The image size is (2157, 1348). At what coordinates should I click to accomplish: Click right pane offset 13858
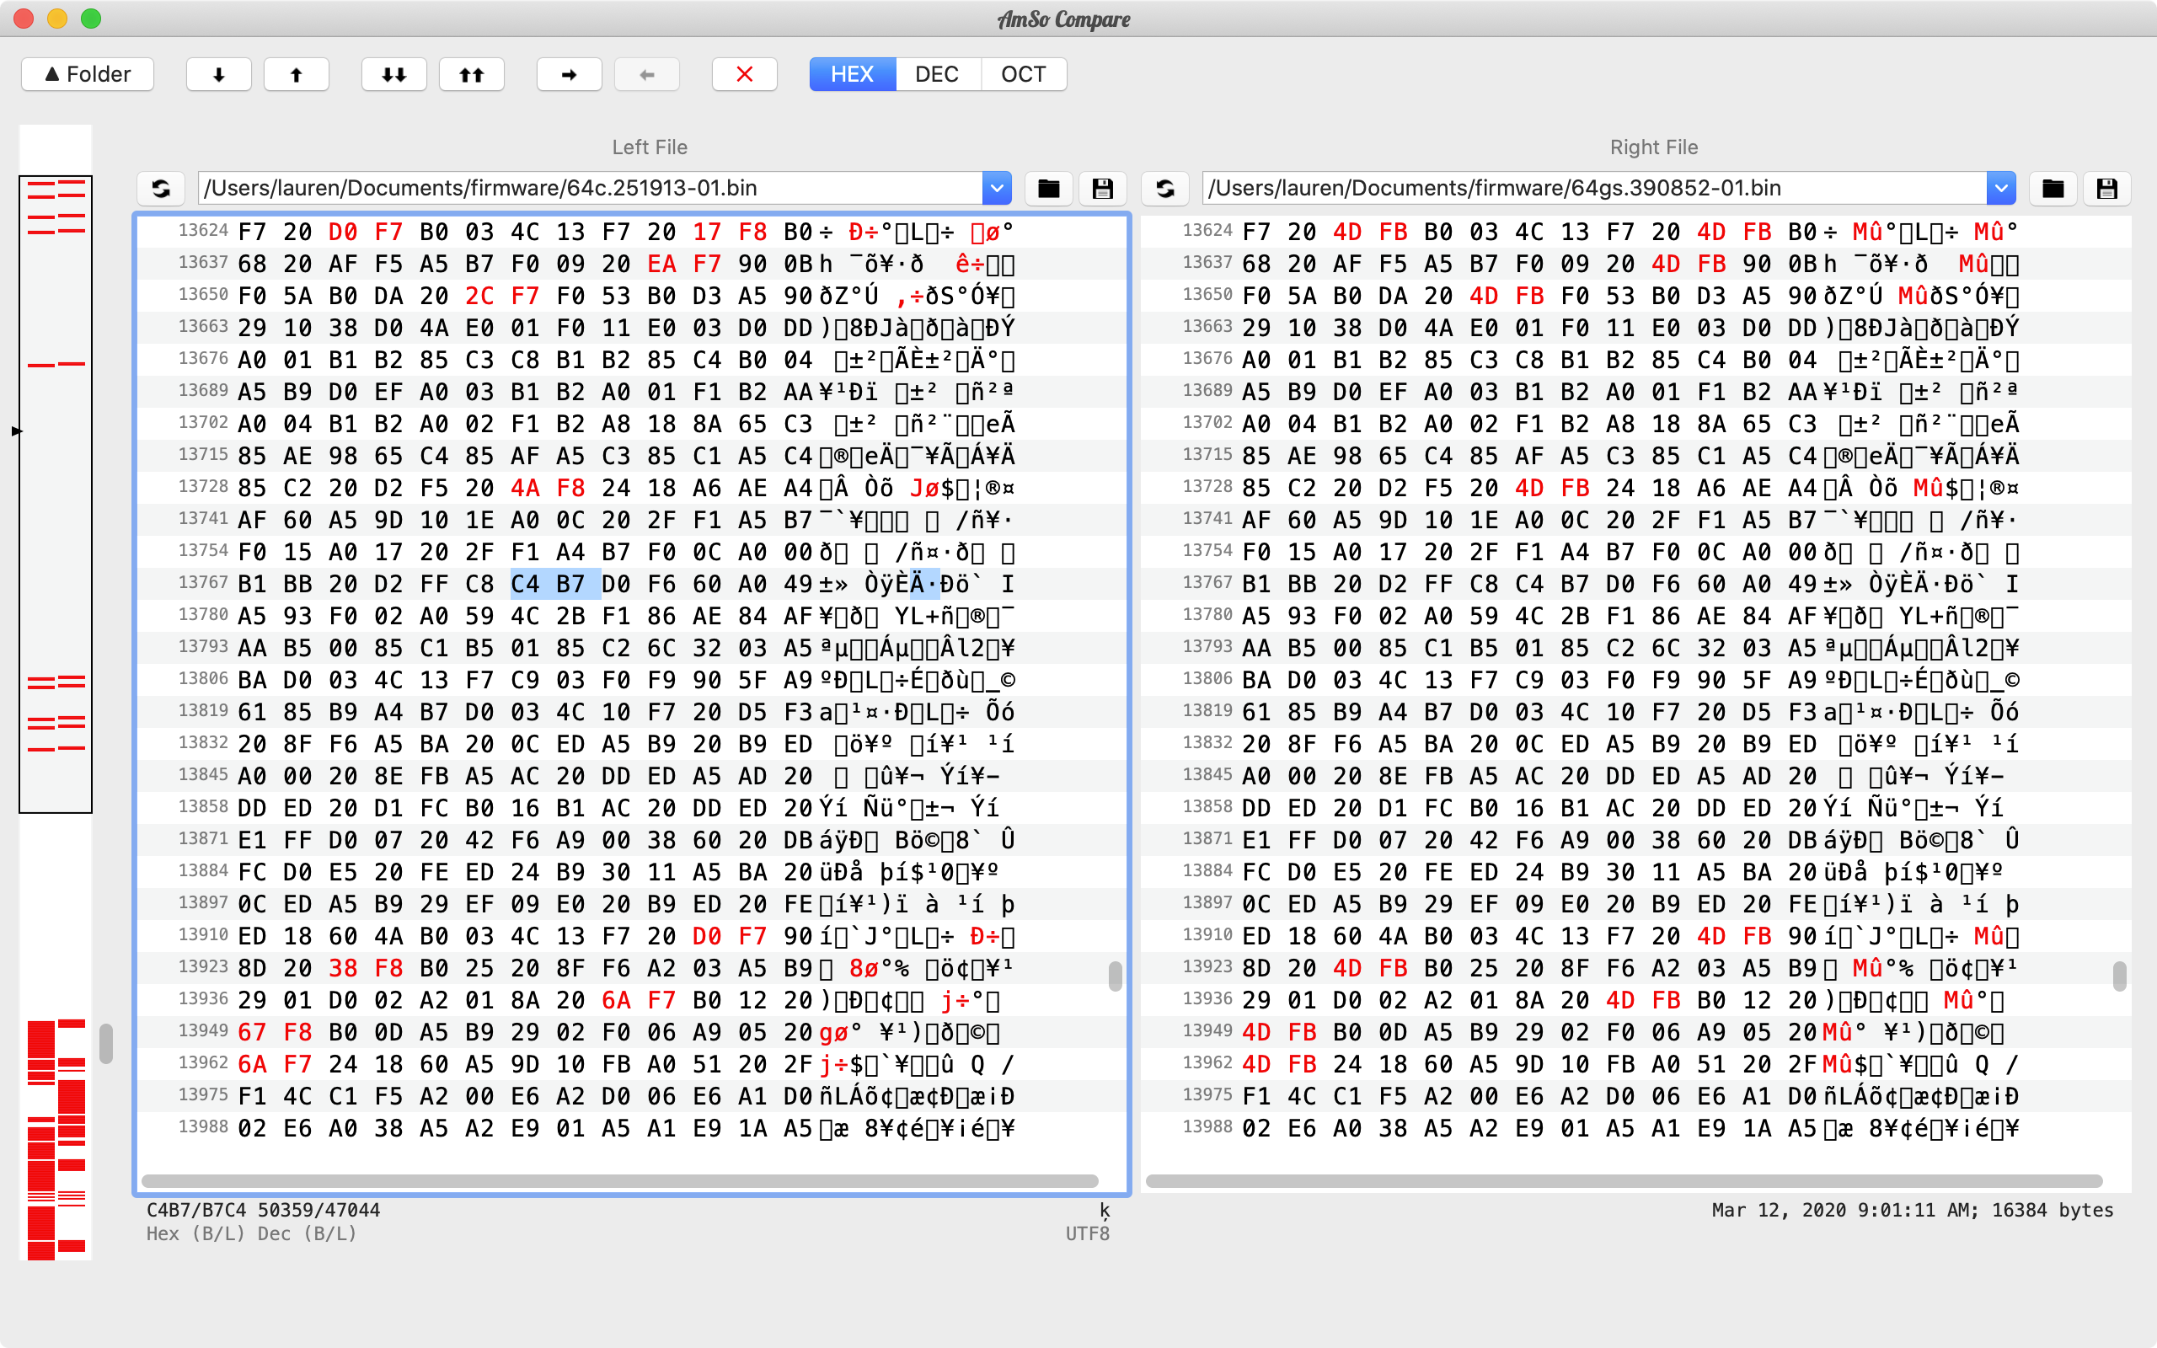pos(1207,807)
